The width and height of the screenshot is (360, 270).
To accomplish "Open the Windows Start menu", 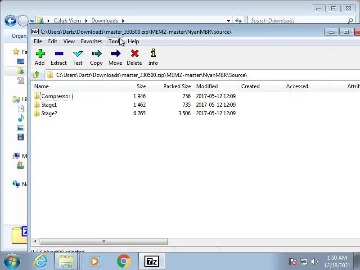I will (12, 261).
